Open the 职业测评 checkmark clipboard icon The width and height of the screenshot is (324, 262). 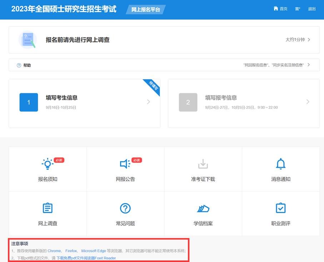[280, 208]
